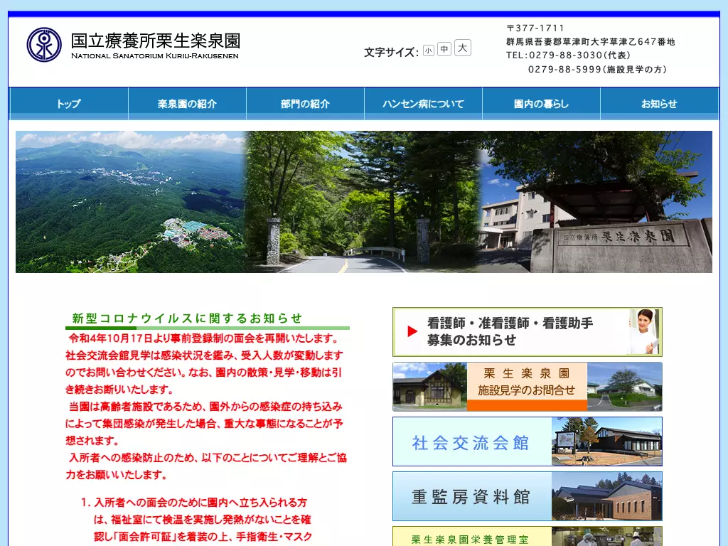Click the 国立療養所栗生楽泉園 site title

156,41
